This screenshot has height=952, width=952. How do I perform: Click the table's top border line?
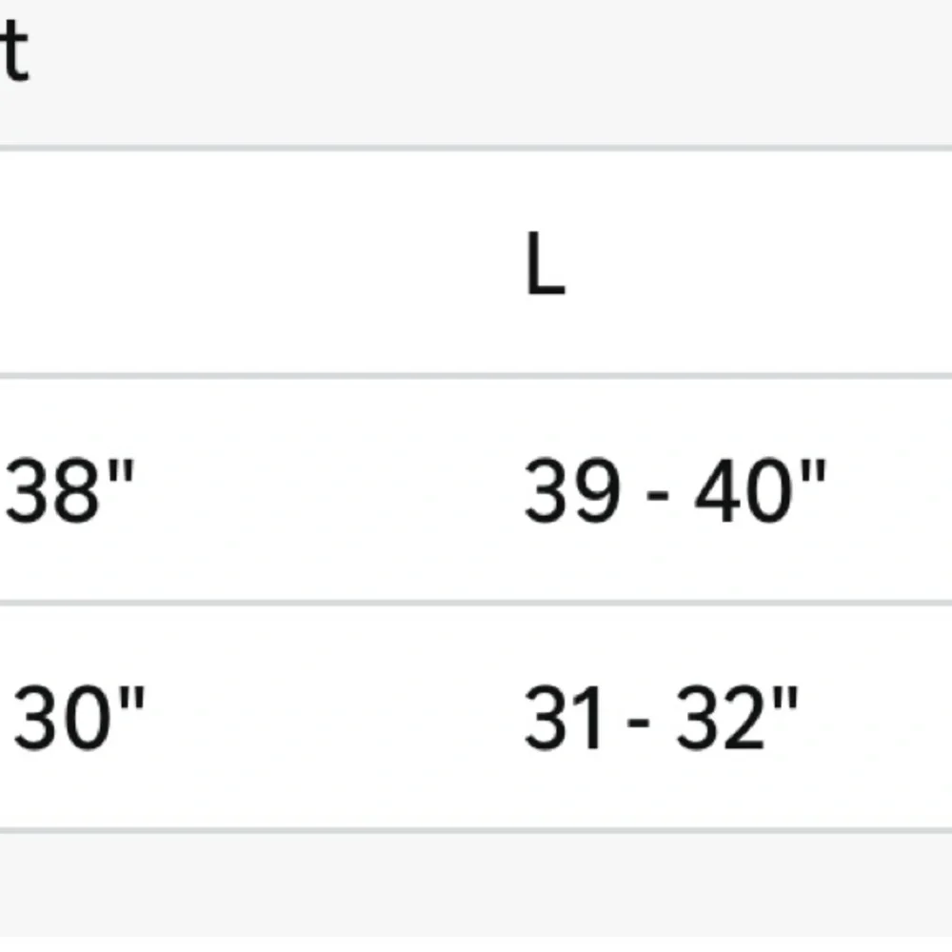(x=476, y=148)
